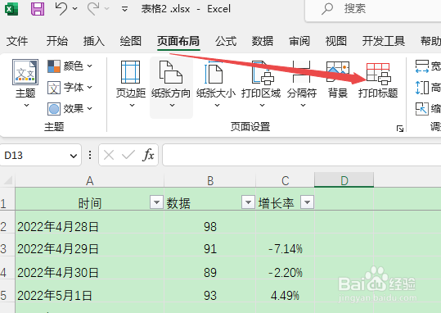
Task: Undo the last action
Action: [61, 9]
